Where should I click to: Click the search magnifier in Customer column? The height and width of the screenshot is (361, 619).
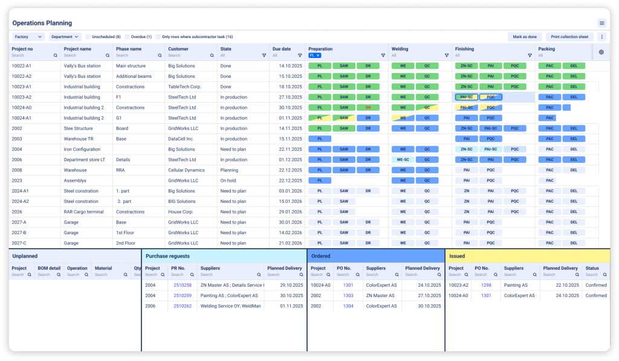point(211,54)
